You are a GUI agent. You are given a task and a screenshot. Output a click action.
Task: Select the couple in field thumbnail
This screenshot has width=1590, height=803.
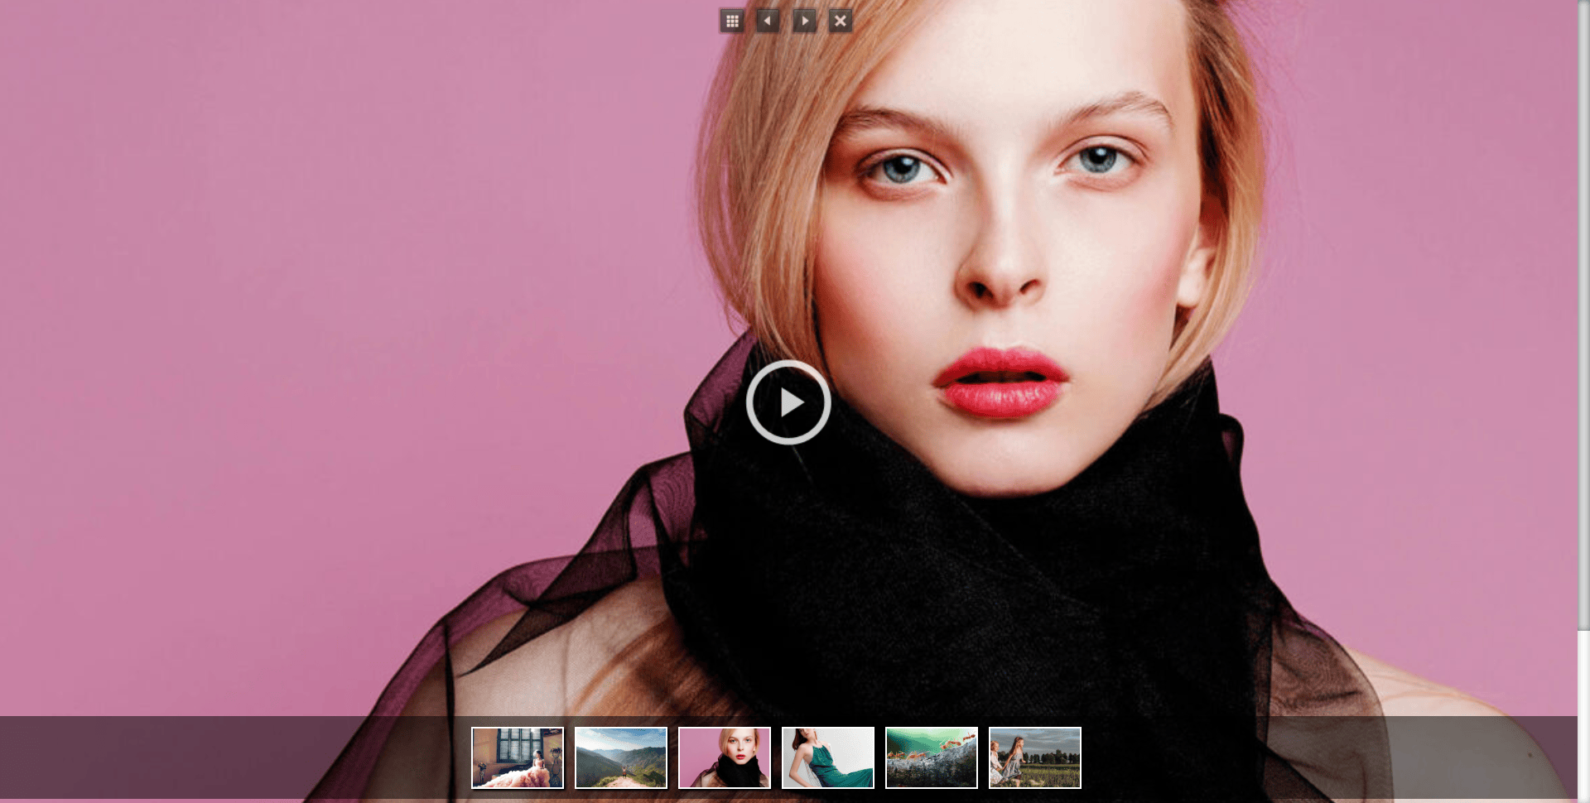pyautogui.click(x=1035, y=757)
